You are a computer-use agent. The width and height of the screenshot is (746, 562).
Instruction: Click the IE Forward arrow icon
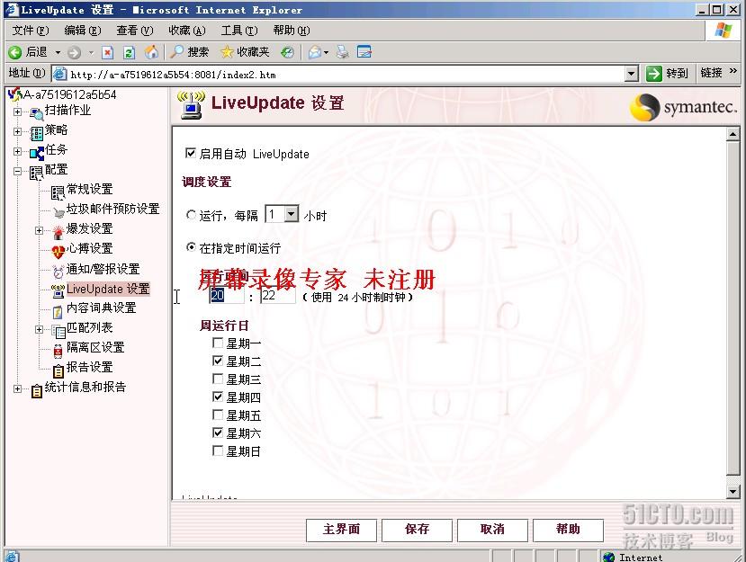(x=74, y=52)
